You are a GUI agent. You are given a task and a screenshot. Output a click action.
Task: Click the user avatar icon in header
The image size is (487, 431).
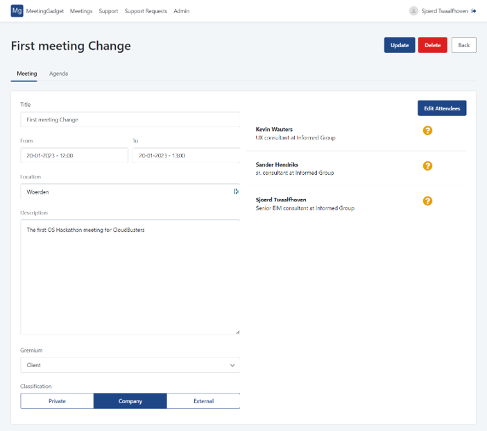coord(413,11)
